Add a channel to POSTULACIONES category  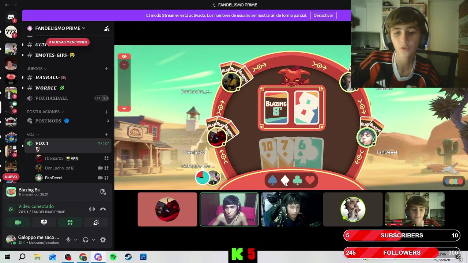106,112
